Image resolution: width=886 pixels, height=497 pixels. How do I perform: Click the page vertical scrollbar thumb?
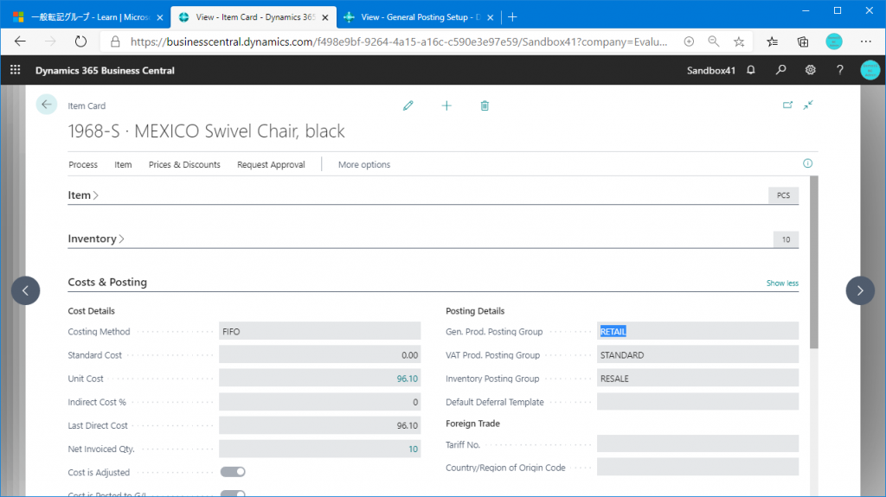pyautogui.click(x=813, y=262)
